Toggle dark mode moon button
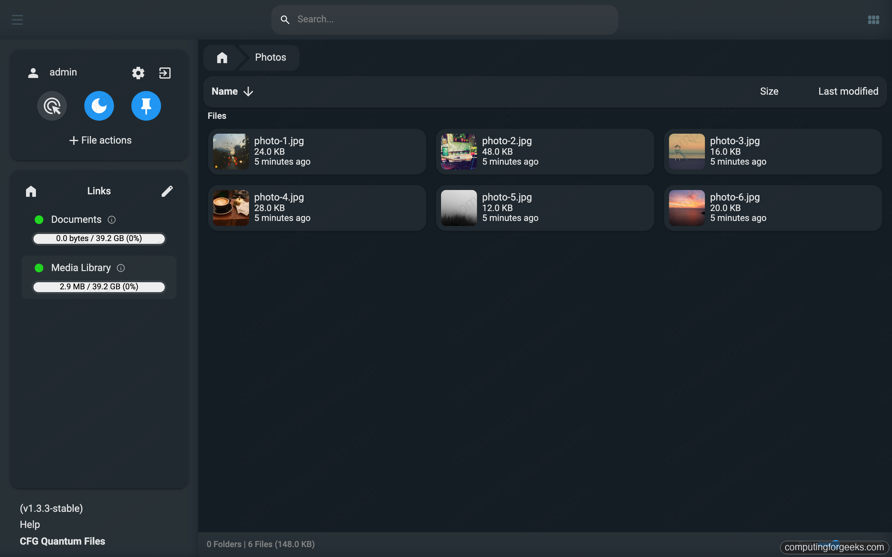Screen dimensions: 892x557 point(99,106)
